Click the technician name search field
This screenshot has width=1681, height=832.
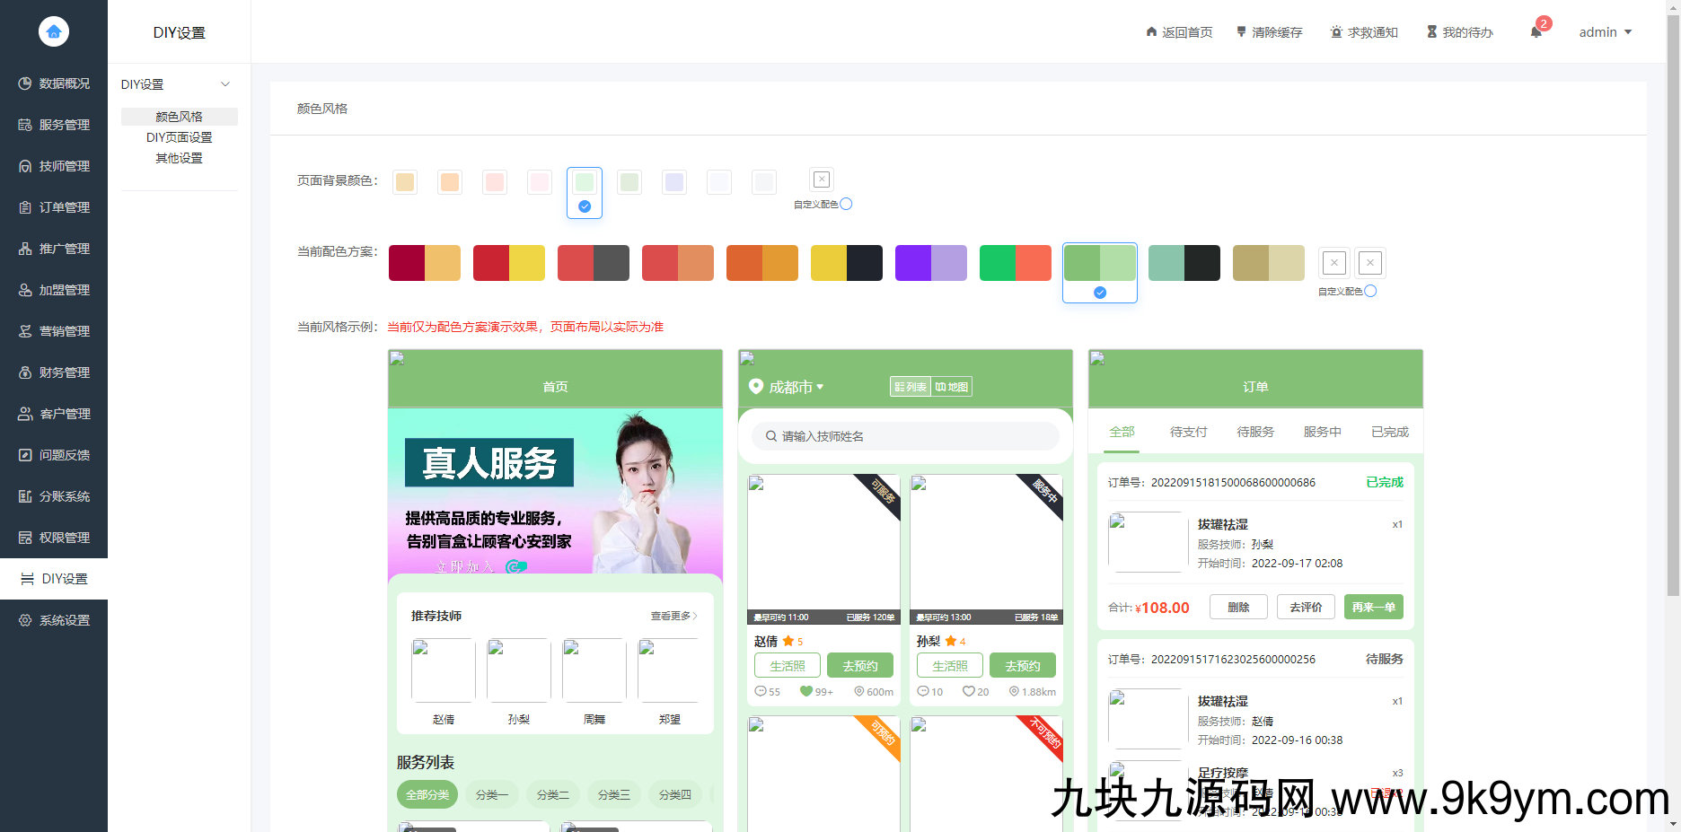coord(904,435)
